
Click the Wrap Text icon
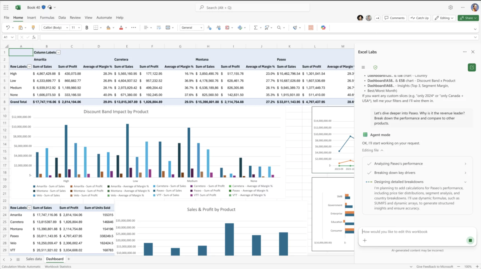coord(159,27)
